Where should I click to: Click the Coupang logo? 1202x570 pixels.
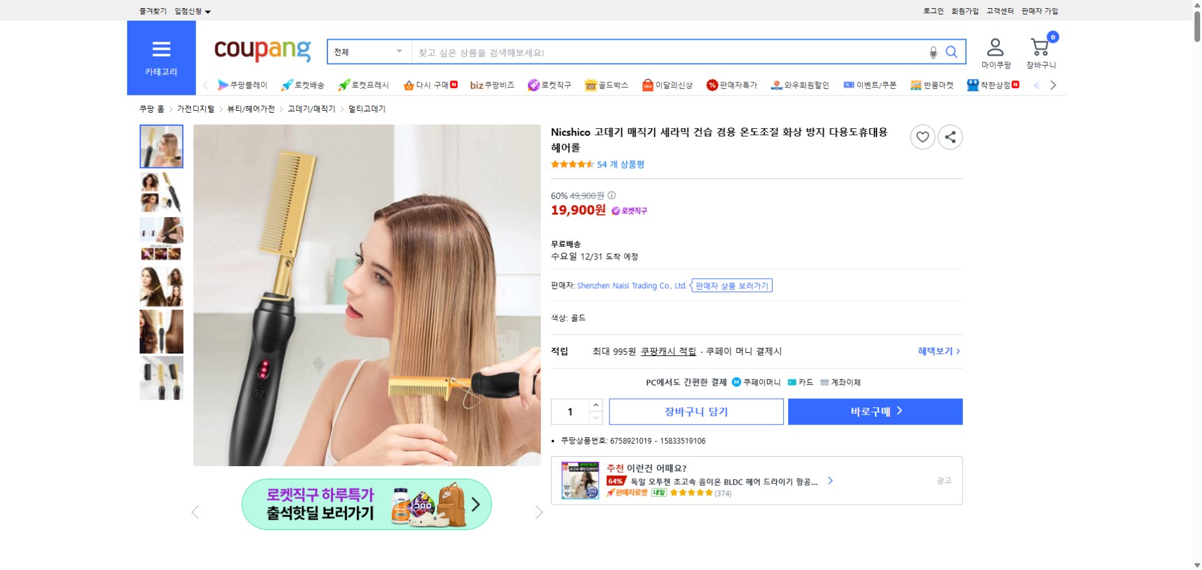point(261,50)
